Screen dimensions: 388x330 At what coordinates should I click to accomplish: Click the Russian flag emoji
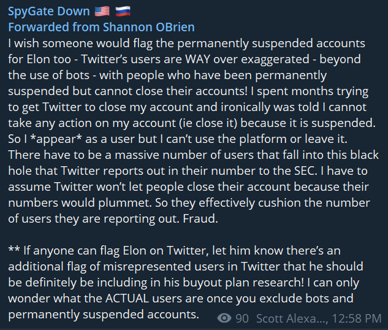pyautogui.click(x=122, y=12)
